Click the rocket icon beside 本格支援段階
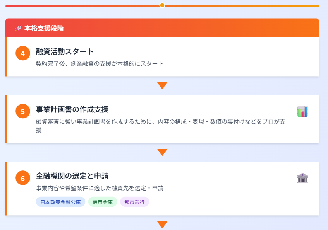The height and width of the screenshot is (230, 328). pos(18,28)
